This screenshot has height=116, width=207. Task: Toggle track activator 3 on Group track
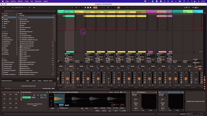click(78, 79)
